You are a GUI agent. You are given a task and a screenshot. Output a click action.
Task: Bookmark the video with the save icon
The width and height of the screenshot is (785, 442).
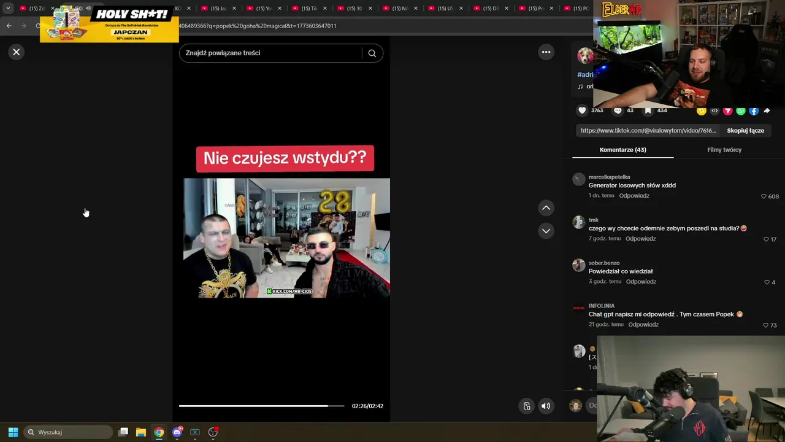tap(648, 110)
